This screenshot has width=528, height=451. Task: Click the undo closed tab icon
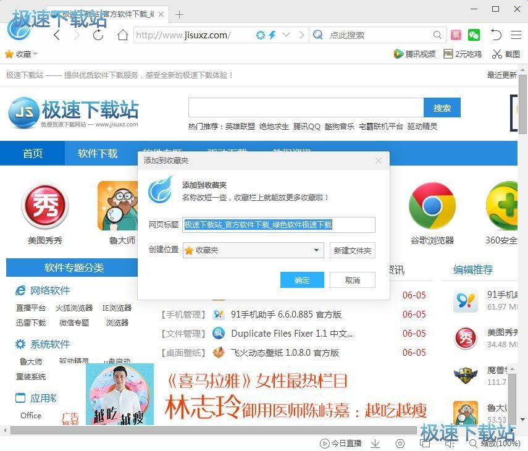click(496, 35)
